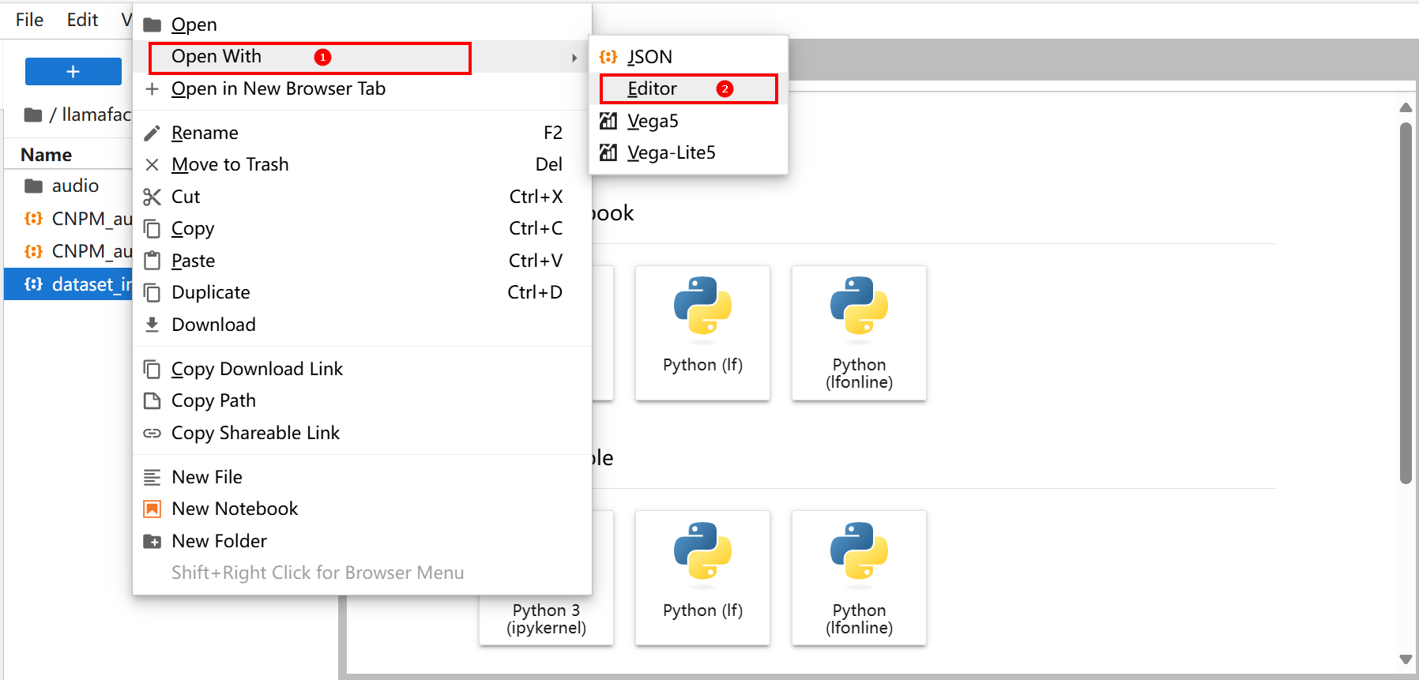Click the launcher vertical scrollbar

pos(1406,300)
